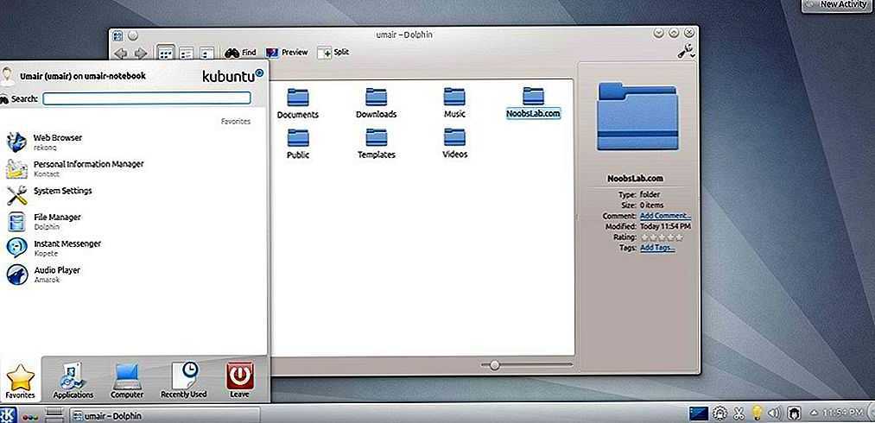Go forward using Dolphin's forward arrow

tap(141, 53)
